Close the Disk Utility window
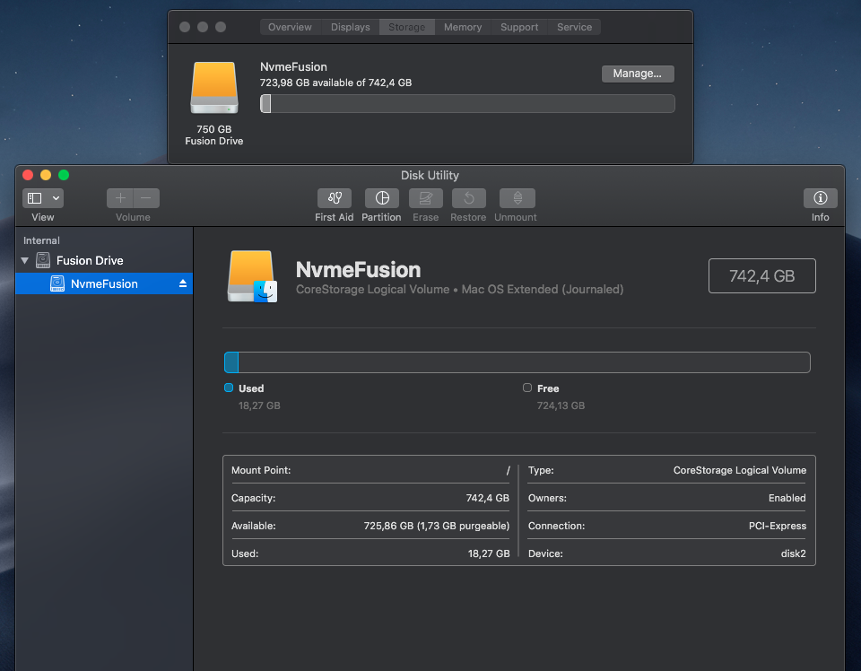 click(x=28, y=175)
